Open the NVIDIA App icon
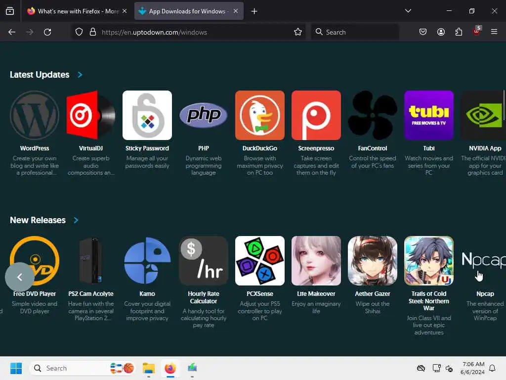 483,115
